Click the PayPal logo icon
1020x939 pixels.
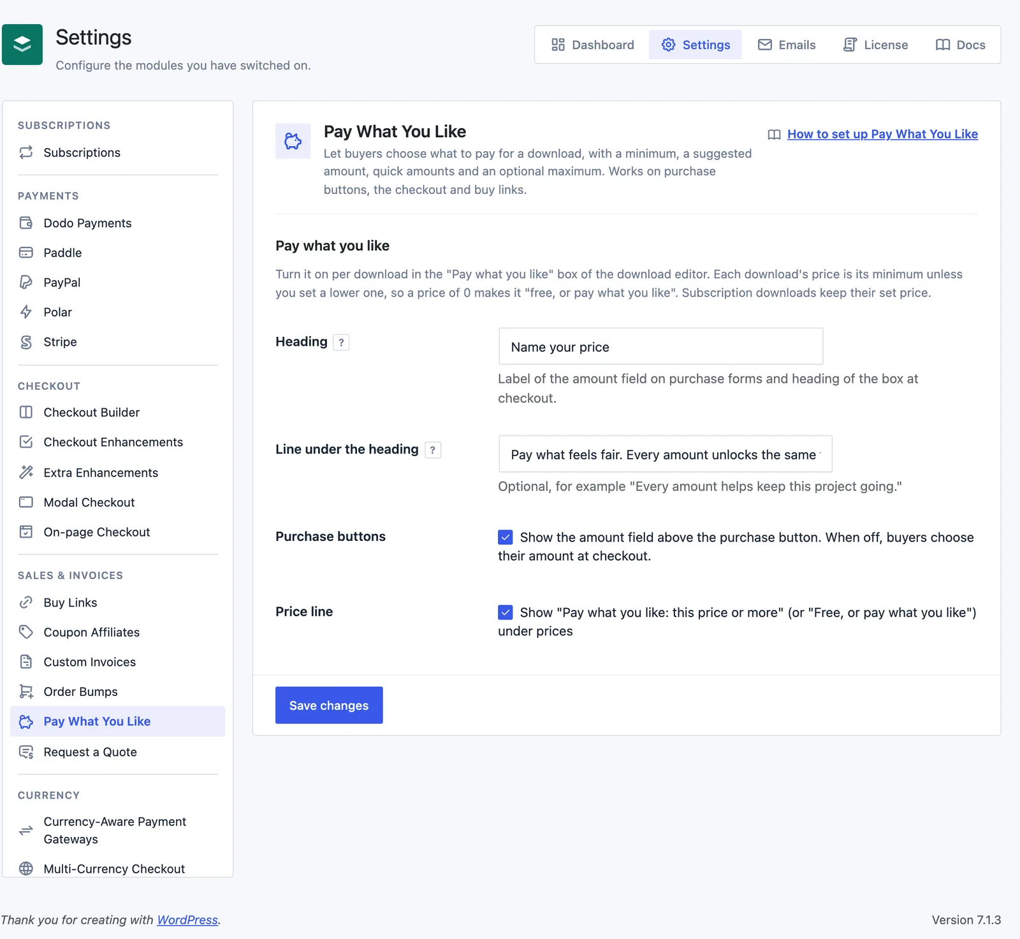26,282
